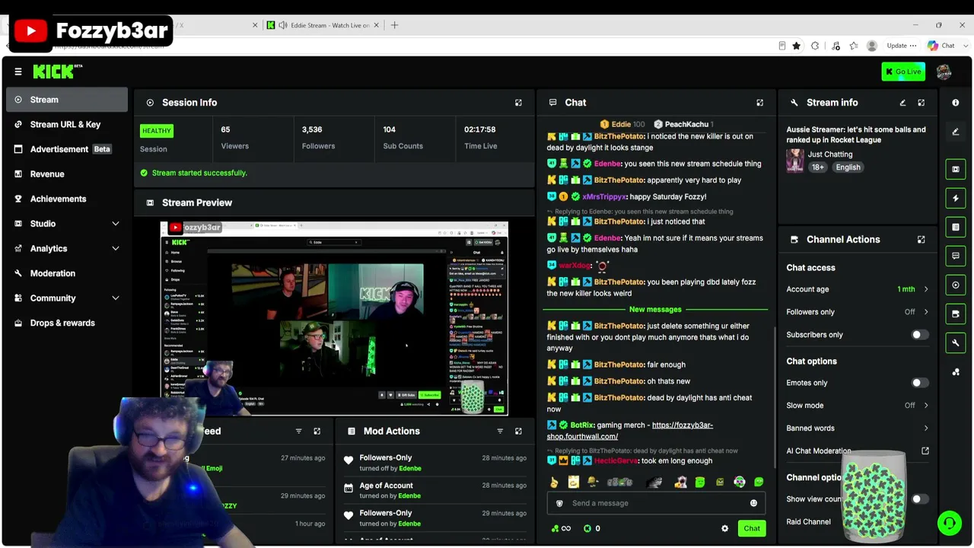The width and height of the screenshot is (974, 548).
Task: Toggle Subscribers only chat switch
Action: (x=920, y=335)
